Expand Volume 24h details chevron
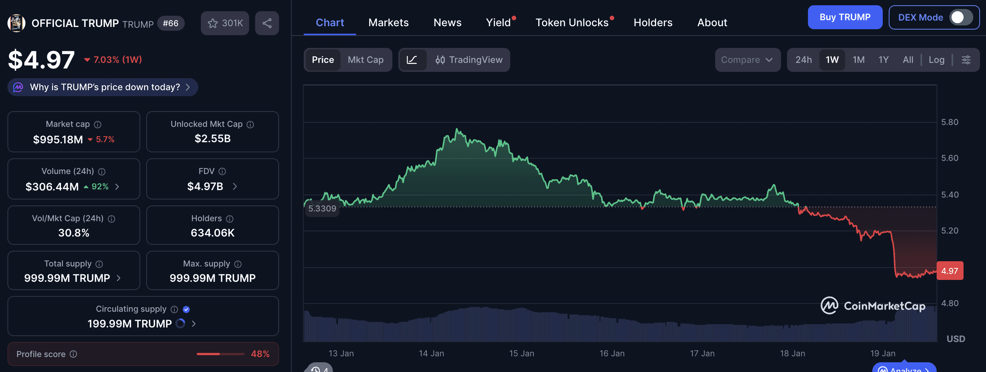Screen dimensions: 986x372 pos(117,187)
